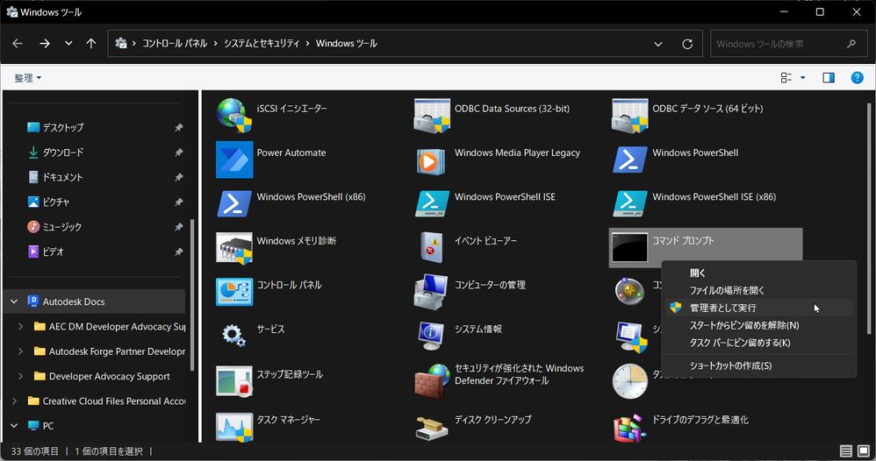Screen dimensions: 876x461
Task: Go up one folder level
Action: coord(91,44)
